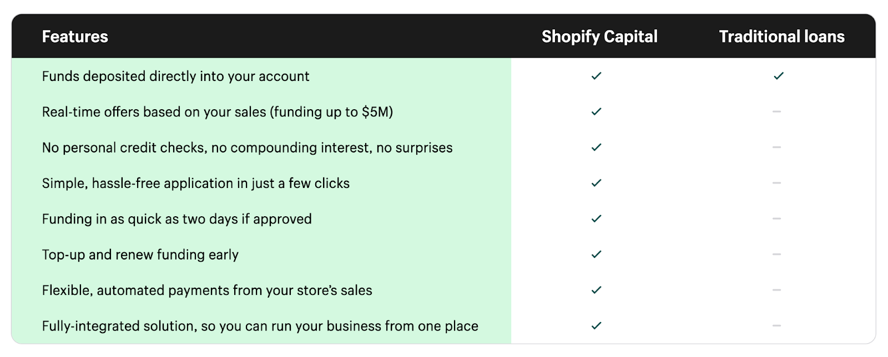Click Traditional loans dash for fully-integrated solution
This screenshot has width=888, height=357.
(x=776, y=326)
